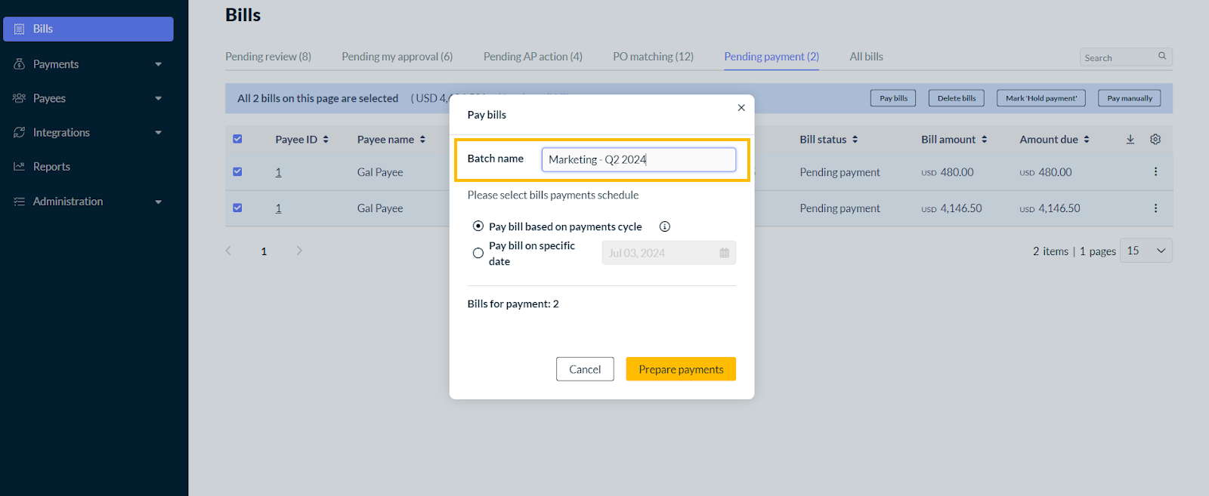Click info icon beside payments cycle option
1209x496 pixels.
click(x=665, y=226)
